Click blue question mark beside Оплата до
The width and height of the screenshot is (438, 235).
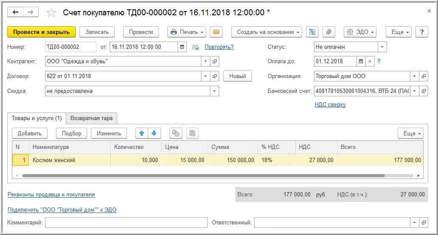(379, 62)
